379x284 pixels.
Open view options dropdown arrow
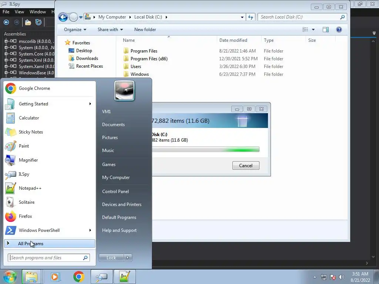(x=313, y=30)
